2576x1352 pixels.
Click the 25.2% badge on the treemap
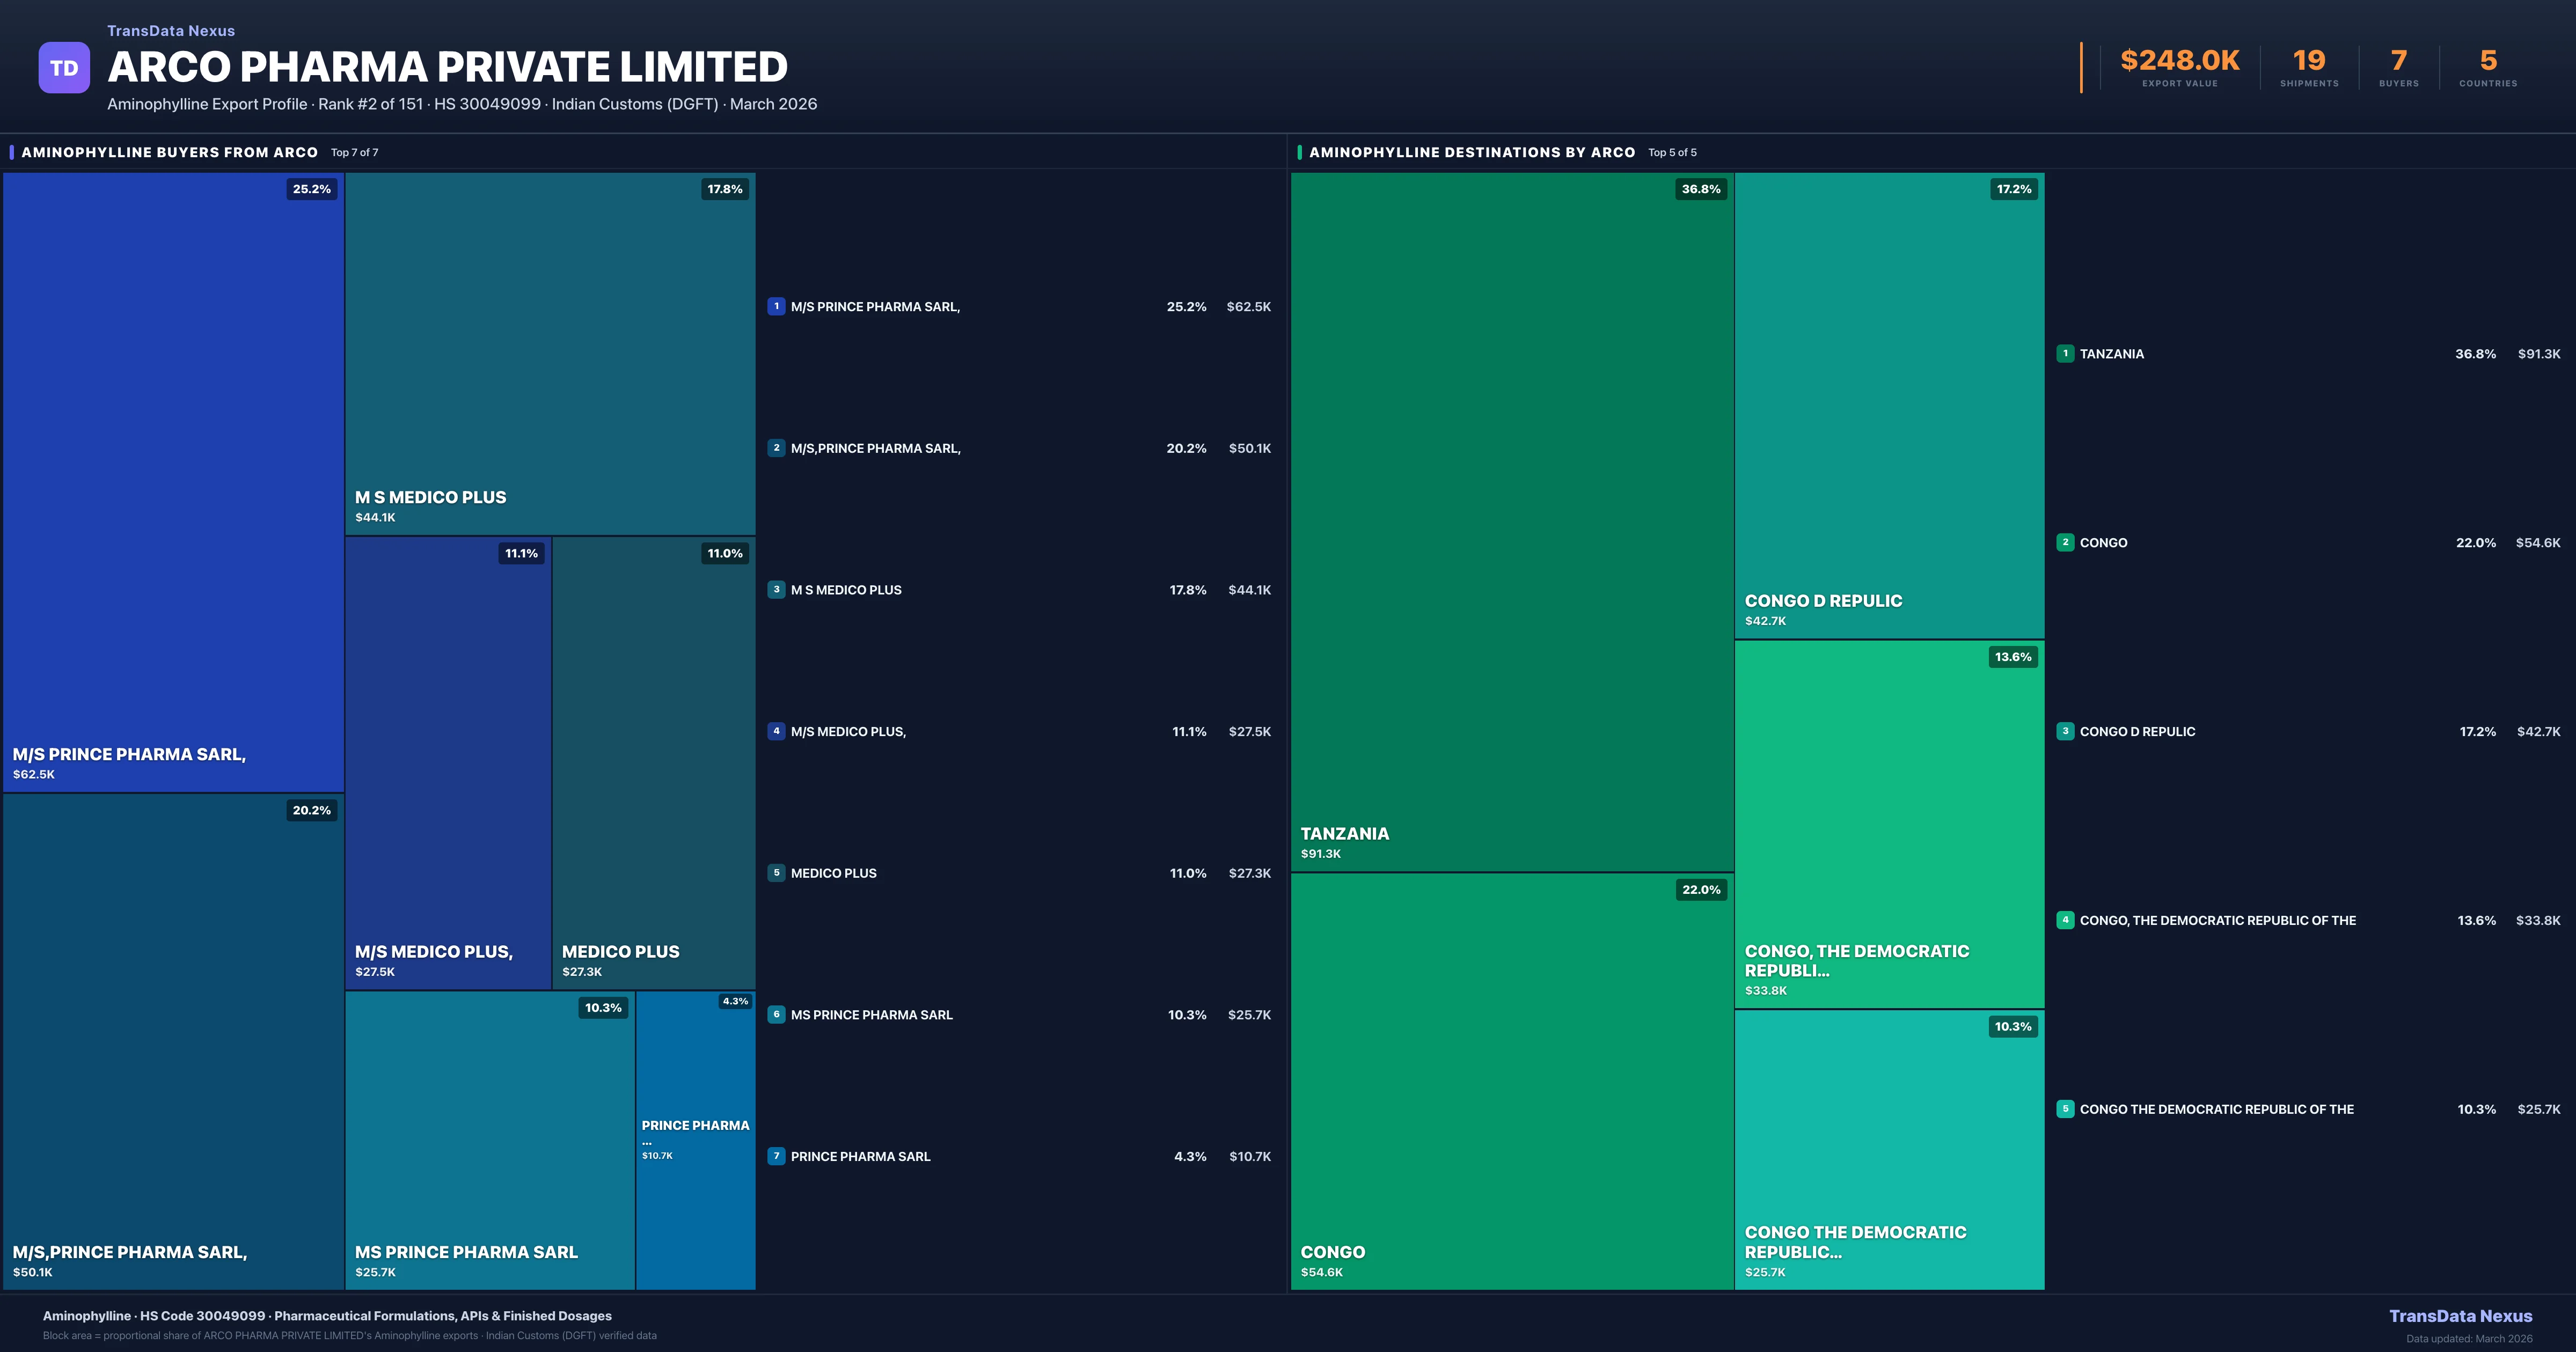coord(311,189)
